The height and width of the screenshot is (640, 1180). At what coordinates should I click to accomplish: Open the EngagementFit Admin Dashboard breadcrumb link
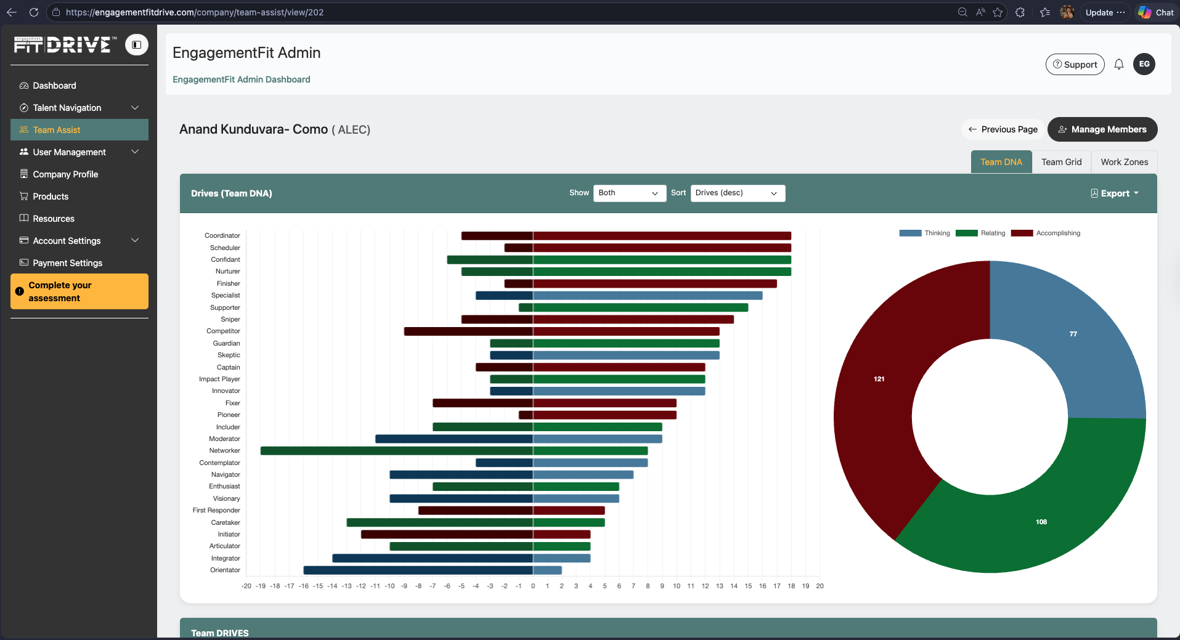(x=242, y=79)
